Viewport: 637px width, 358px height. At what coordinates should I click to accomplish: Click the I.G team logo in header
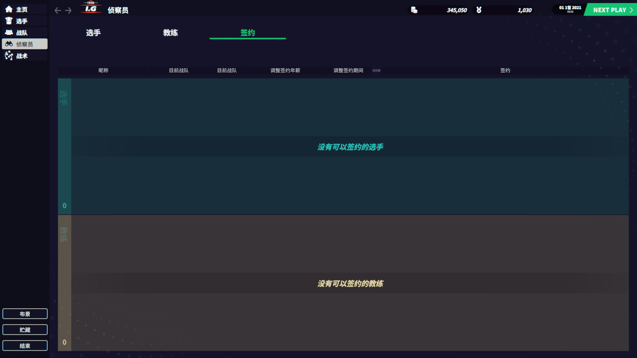click(91, 8)
